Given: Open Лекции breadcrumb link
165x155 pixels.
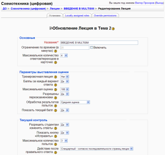Looking at the screenshot, I should click(55, 9).
